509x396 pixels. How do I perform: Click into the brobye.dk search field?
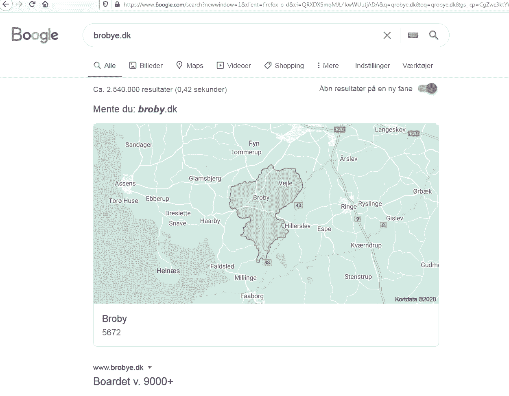click(x=232, y=35)
